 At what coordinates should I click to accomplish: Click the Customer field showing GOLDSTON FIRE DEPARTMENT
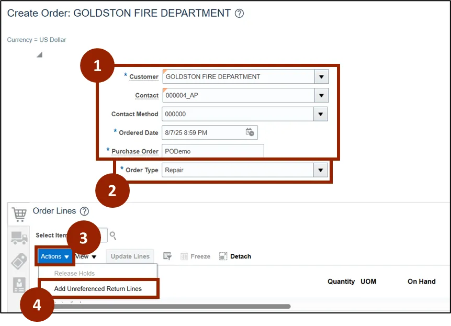click(x=239, y=77)
